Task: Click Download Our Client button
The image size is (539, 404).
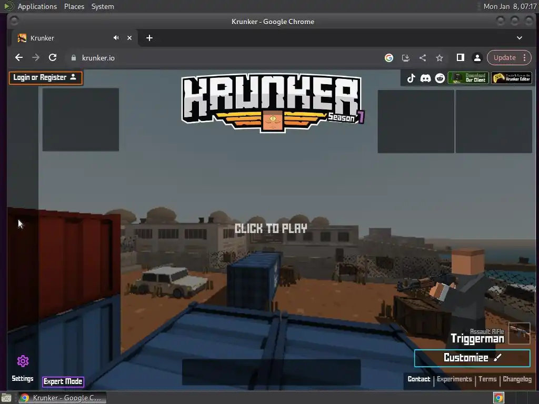Action: point(468,78)
